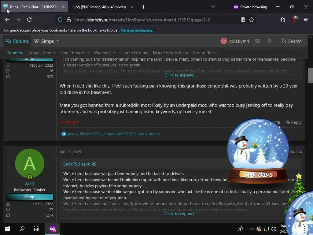This screenshot has width=313, height=235.
Task: Reload the page with the refresh icon
Action: pyautogui.click(x=29, y=20)
